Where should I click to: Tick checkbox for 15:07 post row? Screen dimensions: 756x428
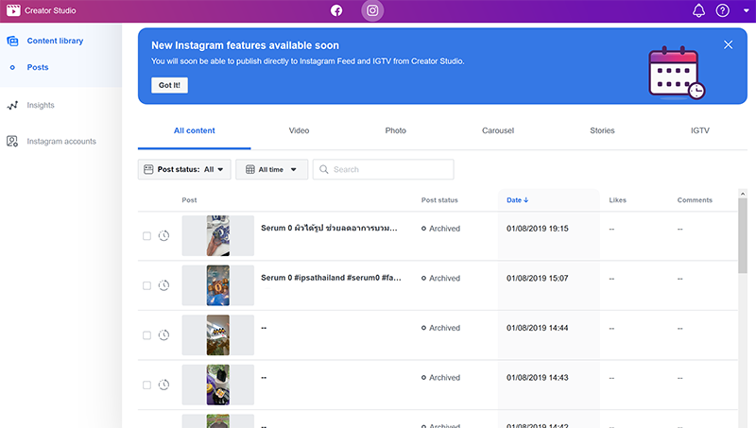147,286
